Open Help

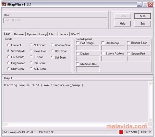122,24
